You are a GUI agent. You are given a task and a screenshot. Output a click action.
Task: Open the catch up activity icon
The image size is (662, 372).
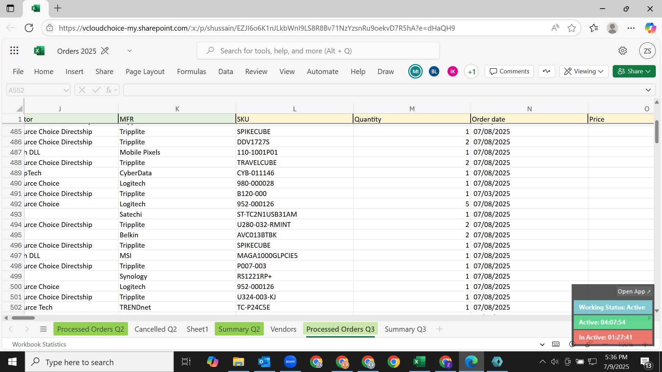pyautogui.click(x=546, y=71)
